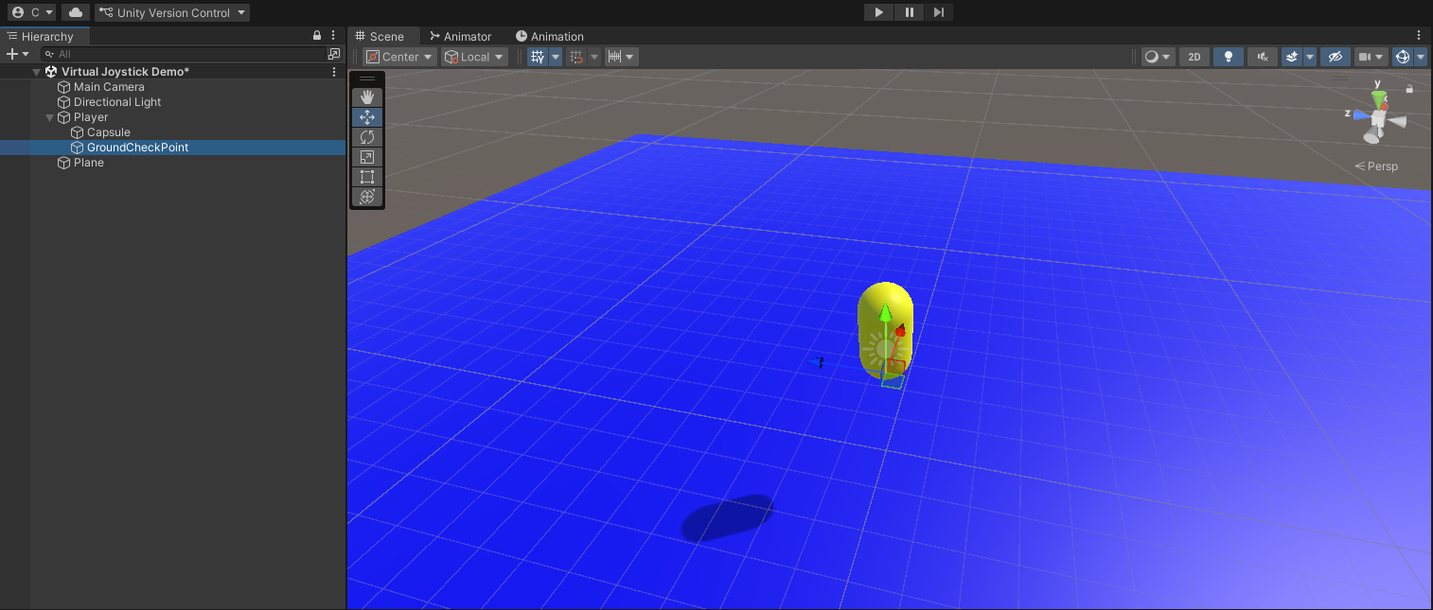This screenshot has width=1433, height=610.
Task: Select the Rotate tool
Action: tap(366, 136)
